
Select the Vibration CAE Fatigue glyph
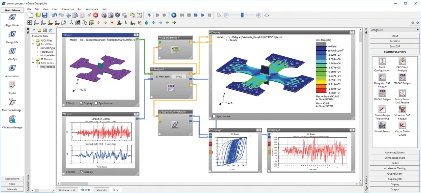point(402,110)
